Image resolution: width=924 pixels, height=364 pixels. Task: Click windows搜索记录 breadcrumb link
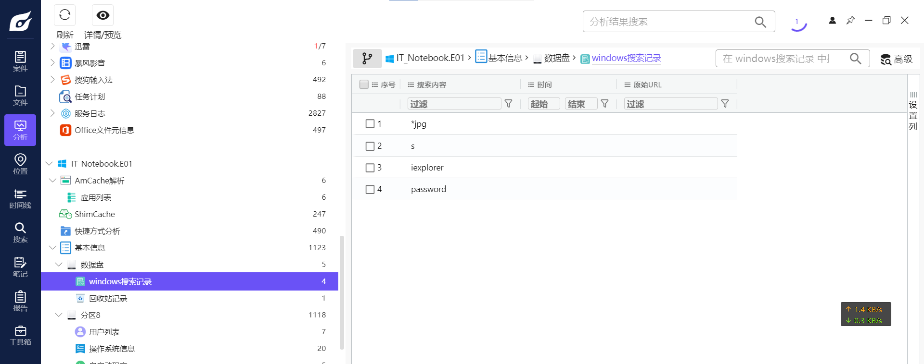coord(626,58)
